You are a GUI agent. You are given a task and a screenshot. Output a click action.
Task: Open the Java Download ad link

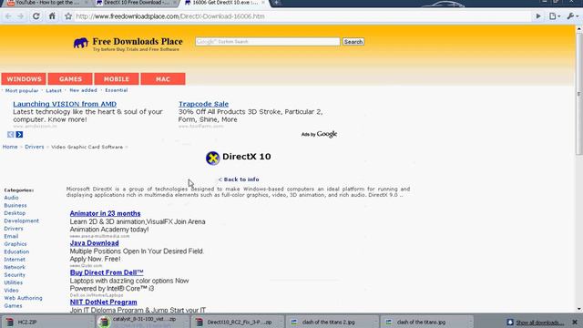pos(95,243)
